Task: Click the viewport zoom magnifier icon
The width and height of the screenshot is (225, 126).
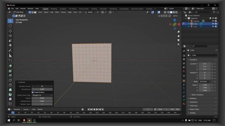Action: (x=178, y=32)
